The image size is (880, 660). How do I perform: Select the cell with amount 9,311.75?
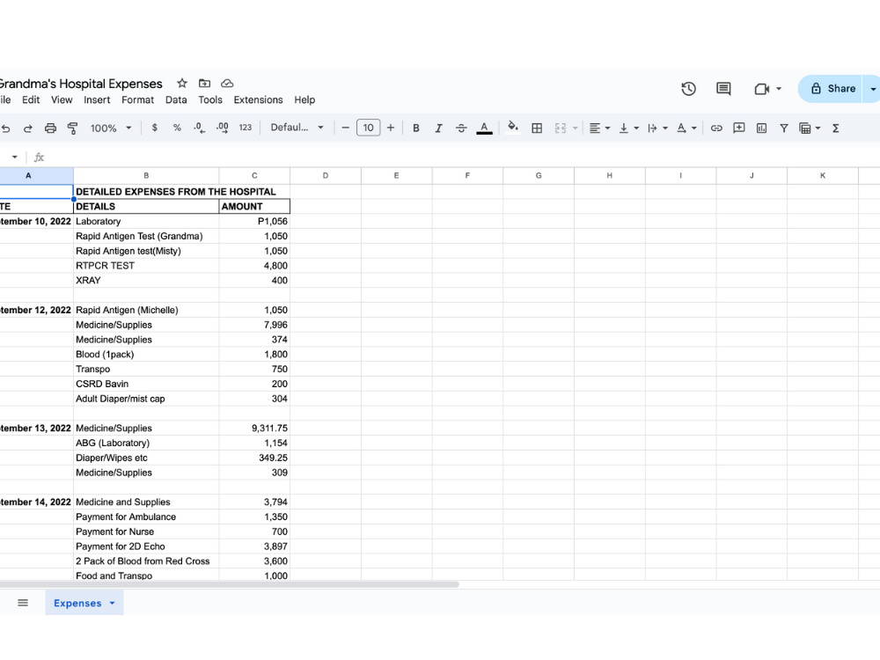click(254, 429)
